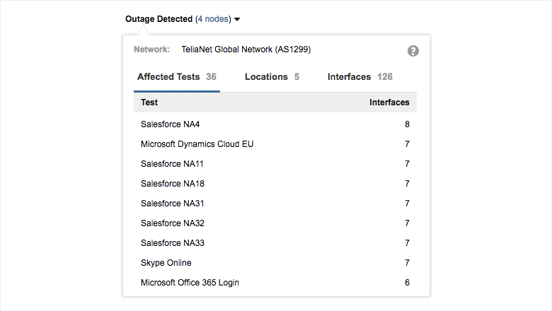Pick the Salesforce NA18 test entry

(x=173, y=184)
